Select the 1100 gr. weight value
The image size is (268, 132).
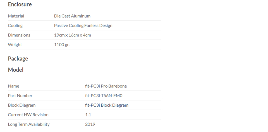[x=62, y=45]
